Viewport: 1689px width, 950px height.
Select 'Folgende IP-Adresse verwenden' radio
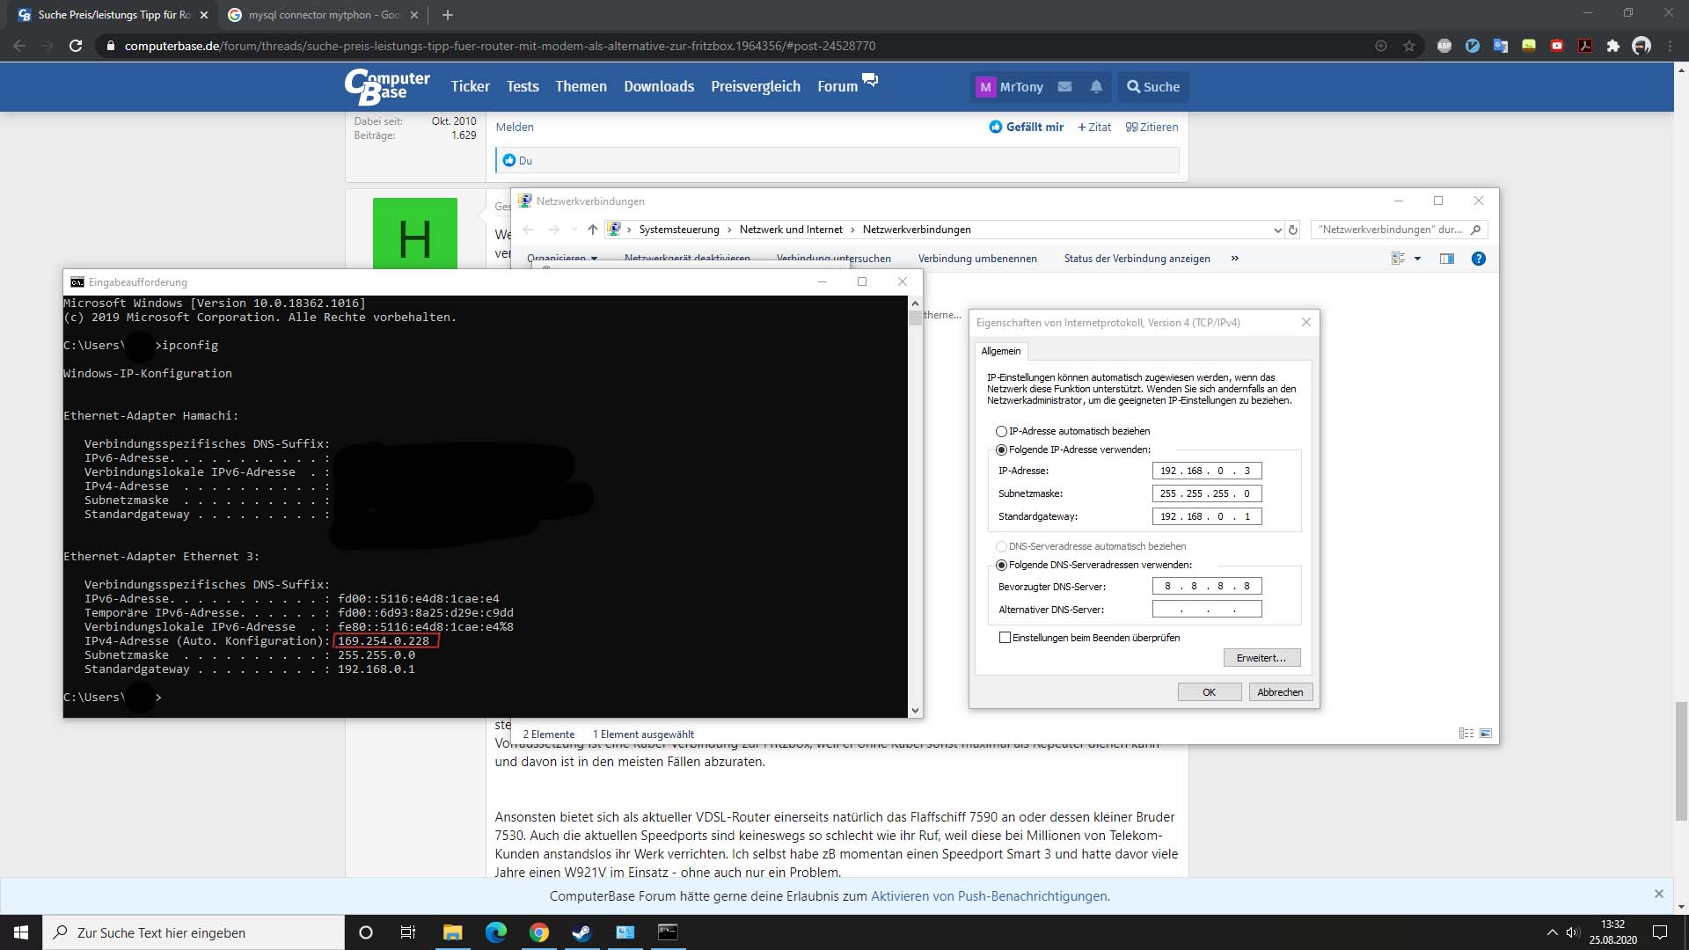[1001, 449]
